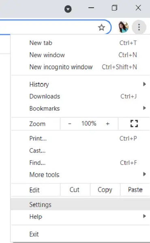Click the Paste button in Edit row
150x243 pixels.
coord(135,190)
